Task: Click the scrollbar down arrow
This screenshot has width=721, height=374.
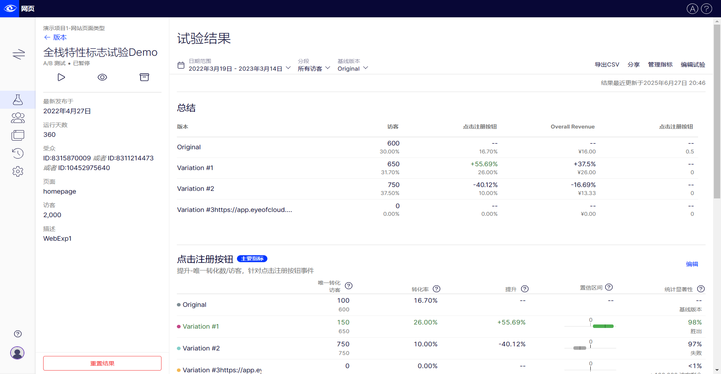Action: (717, 371)
